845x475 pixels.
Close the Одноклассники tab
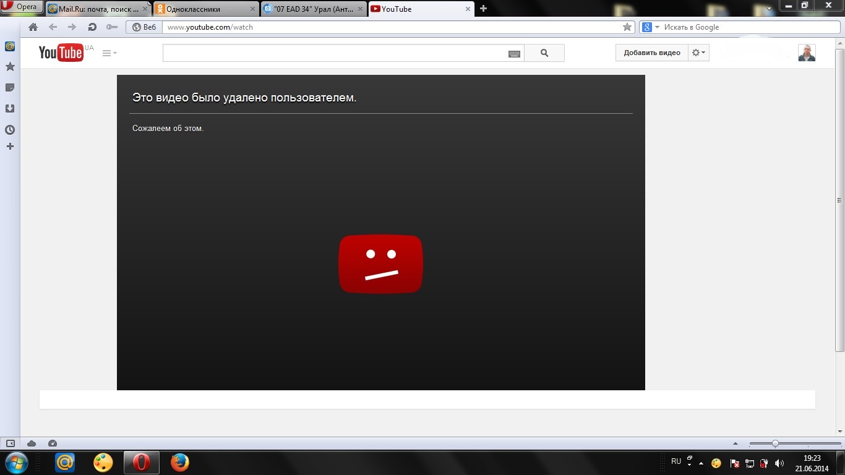pos(252,9)
